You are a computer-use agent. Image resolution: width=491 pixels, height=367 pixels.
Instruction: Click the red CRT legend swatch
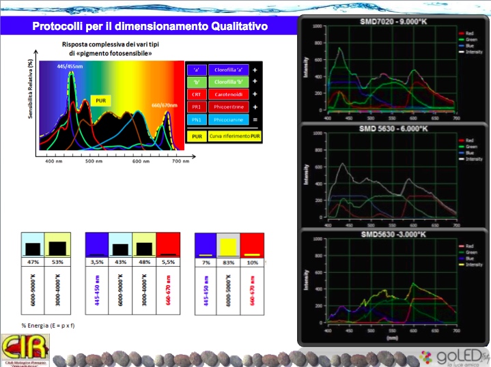tap(197, 95)
